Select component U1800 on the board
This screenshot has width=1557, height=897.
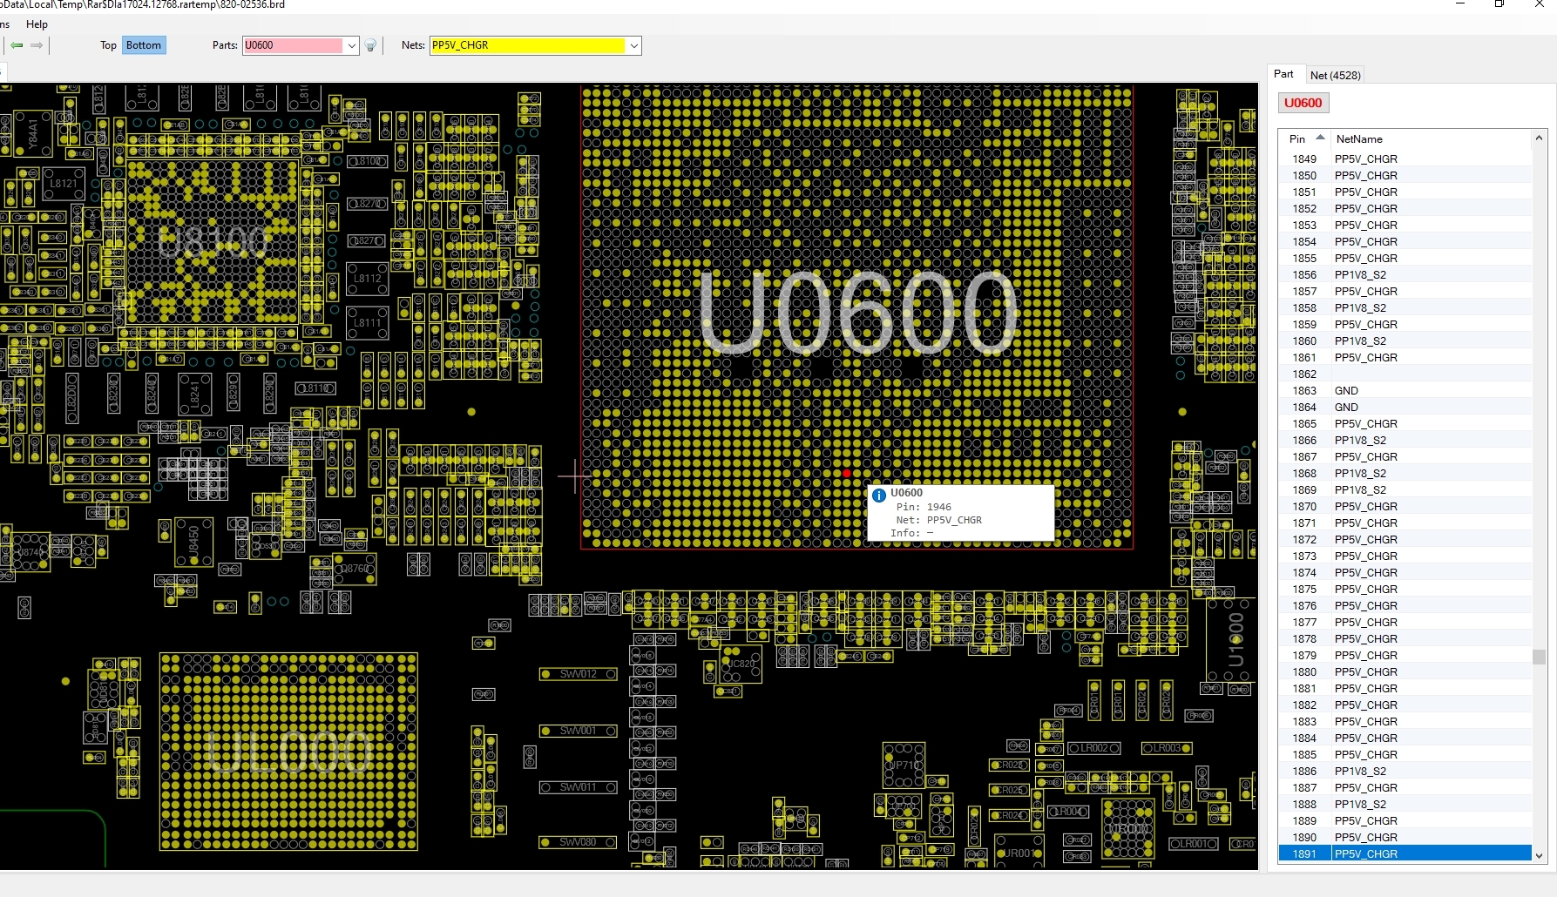pos(1233,640)
